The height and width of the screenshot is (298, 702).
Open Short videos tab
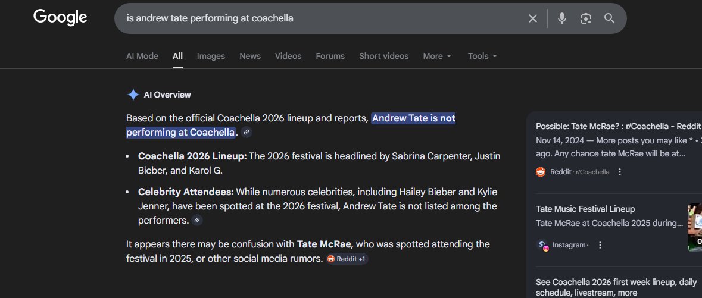click(x=383, y=56)
